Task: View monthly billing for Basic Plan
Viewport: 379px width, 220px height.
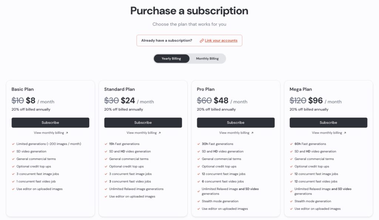Action: click(51, 133)
